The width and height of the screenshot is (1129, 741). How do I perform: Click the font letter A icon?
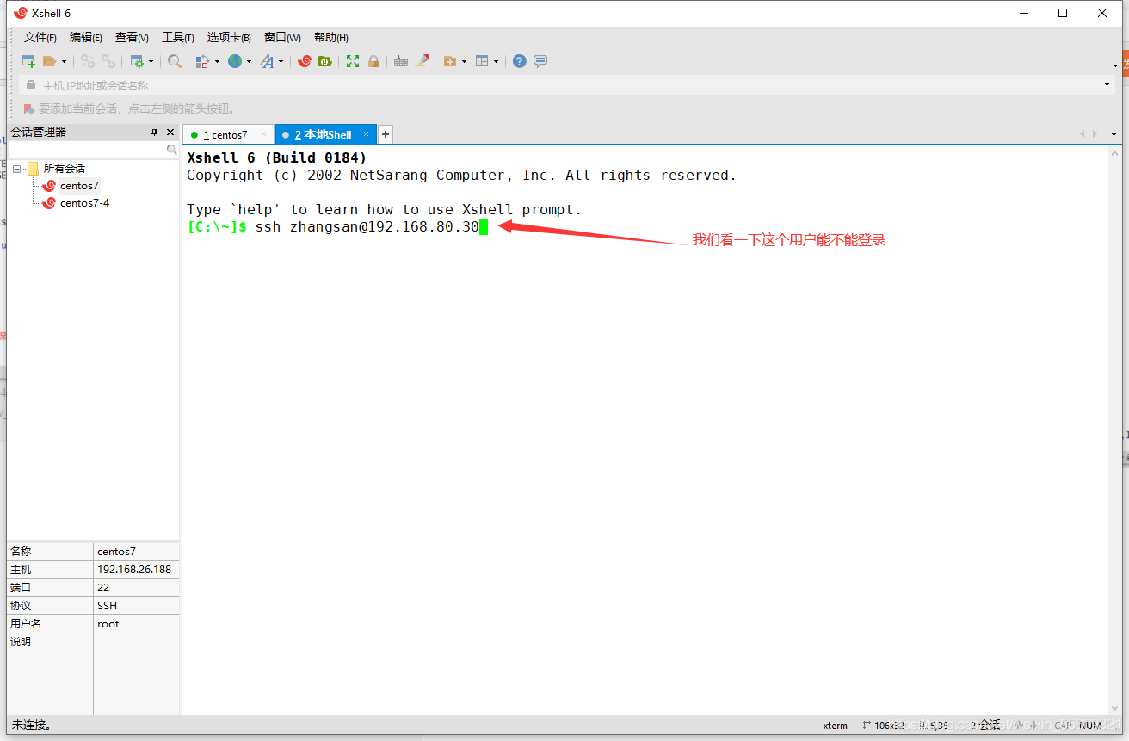click(x=267, y=61)
